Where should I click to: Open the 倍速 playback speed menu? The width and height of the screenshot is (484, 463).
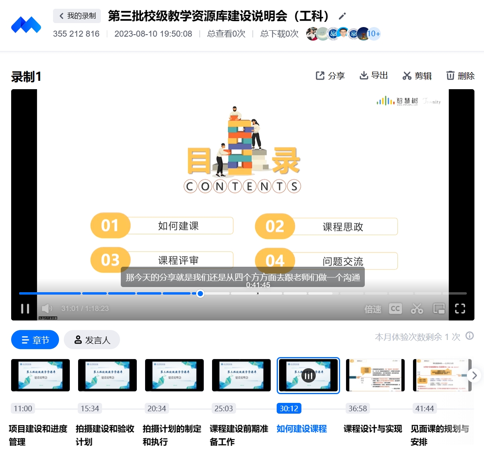coord(373,309)
